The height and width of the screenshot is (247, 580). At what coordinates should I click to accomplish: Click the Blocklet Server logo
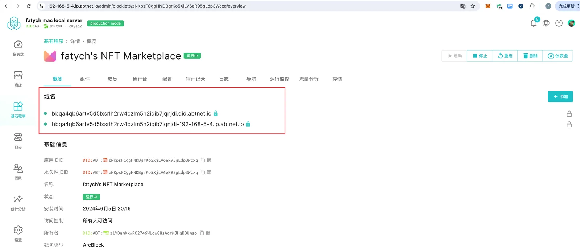pos(14,23)
